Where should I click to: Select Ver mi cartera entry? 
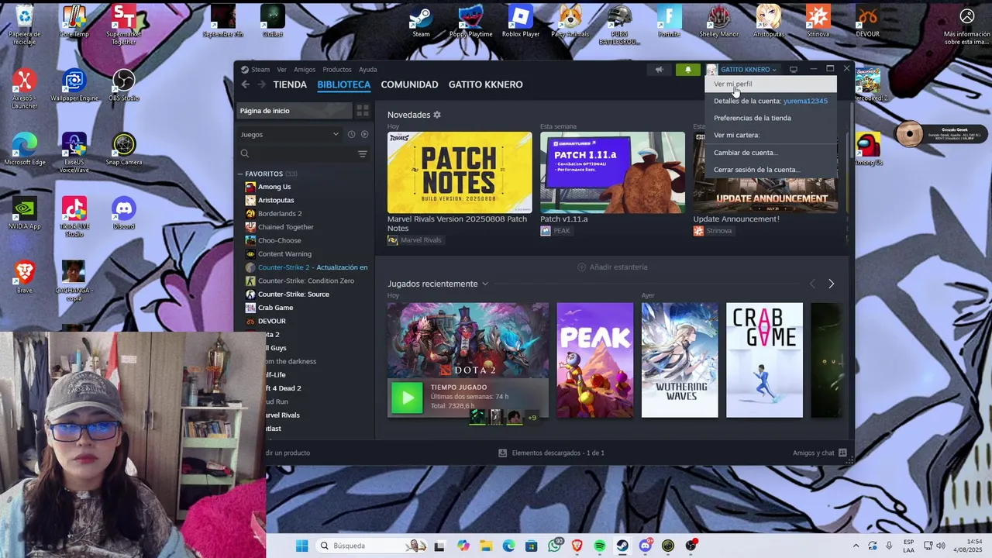click(770, 135)
